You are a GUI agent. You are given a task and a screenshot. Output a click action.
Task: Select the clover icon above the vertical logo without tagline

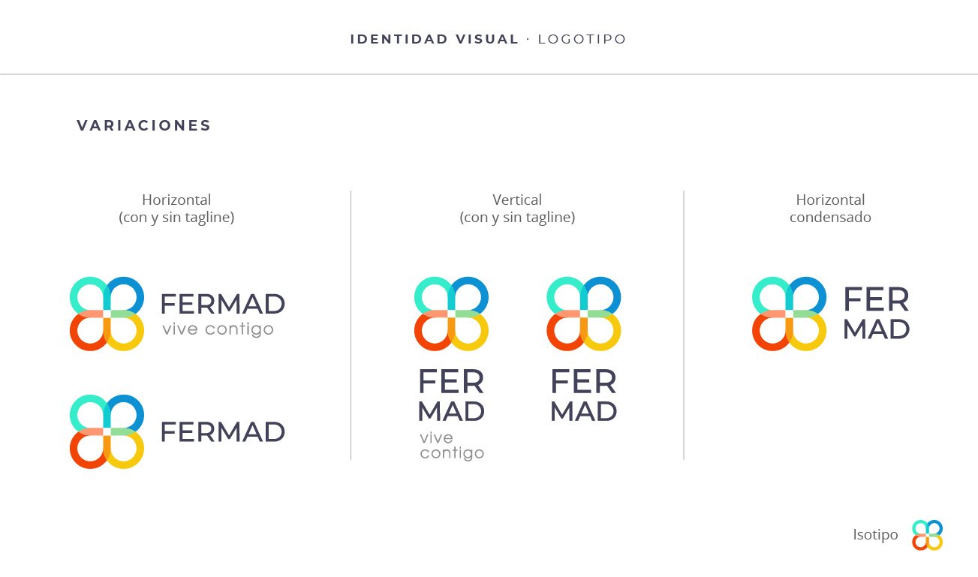pyautogui.click(x=583, y=314)
